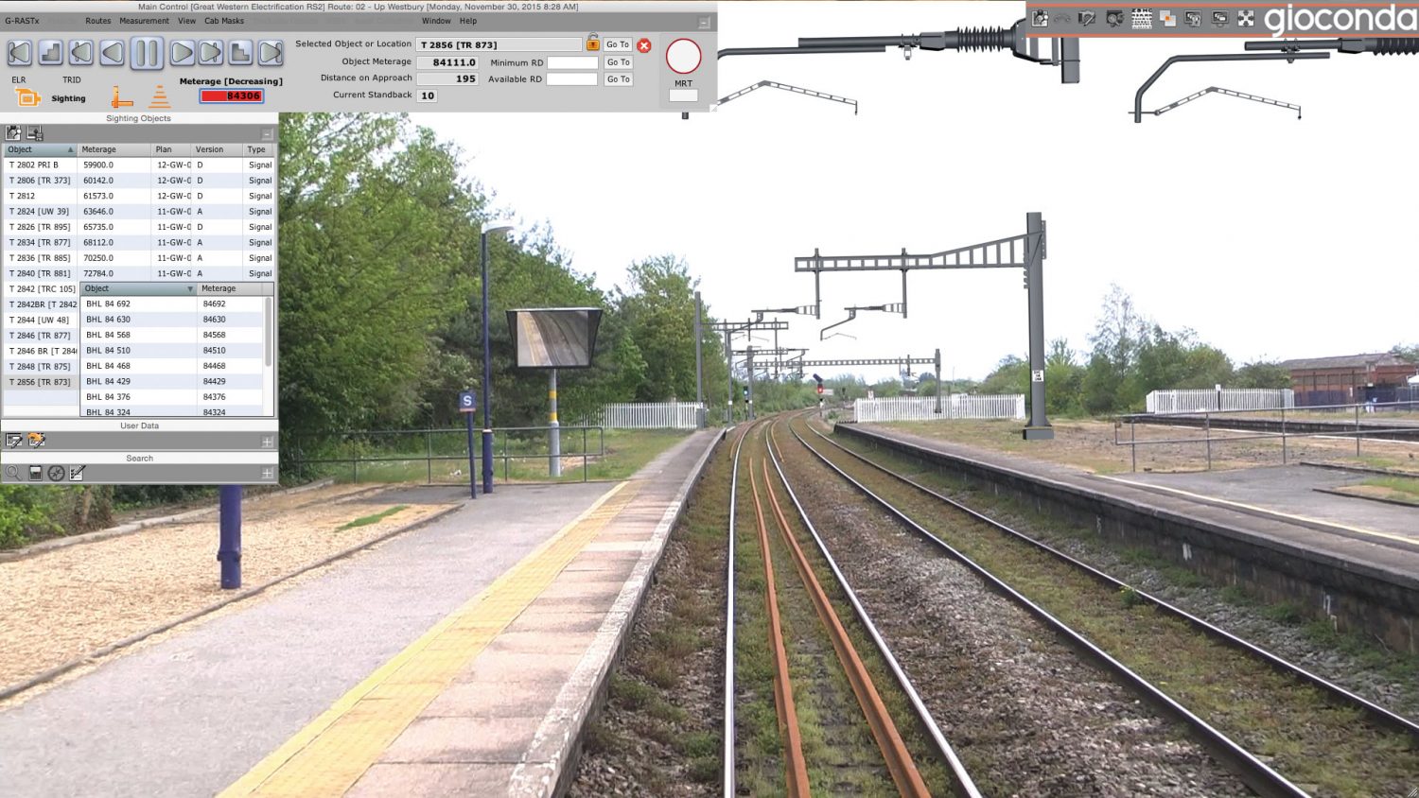The width and height of the screenshot is (1419, 798).
Task: Toggle the round MRT indicator button
Action: tap(683, 57)
